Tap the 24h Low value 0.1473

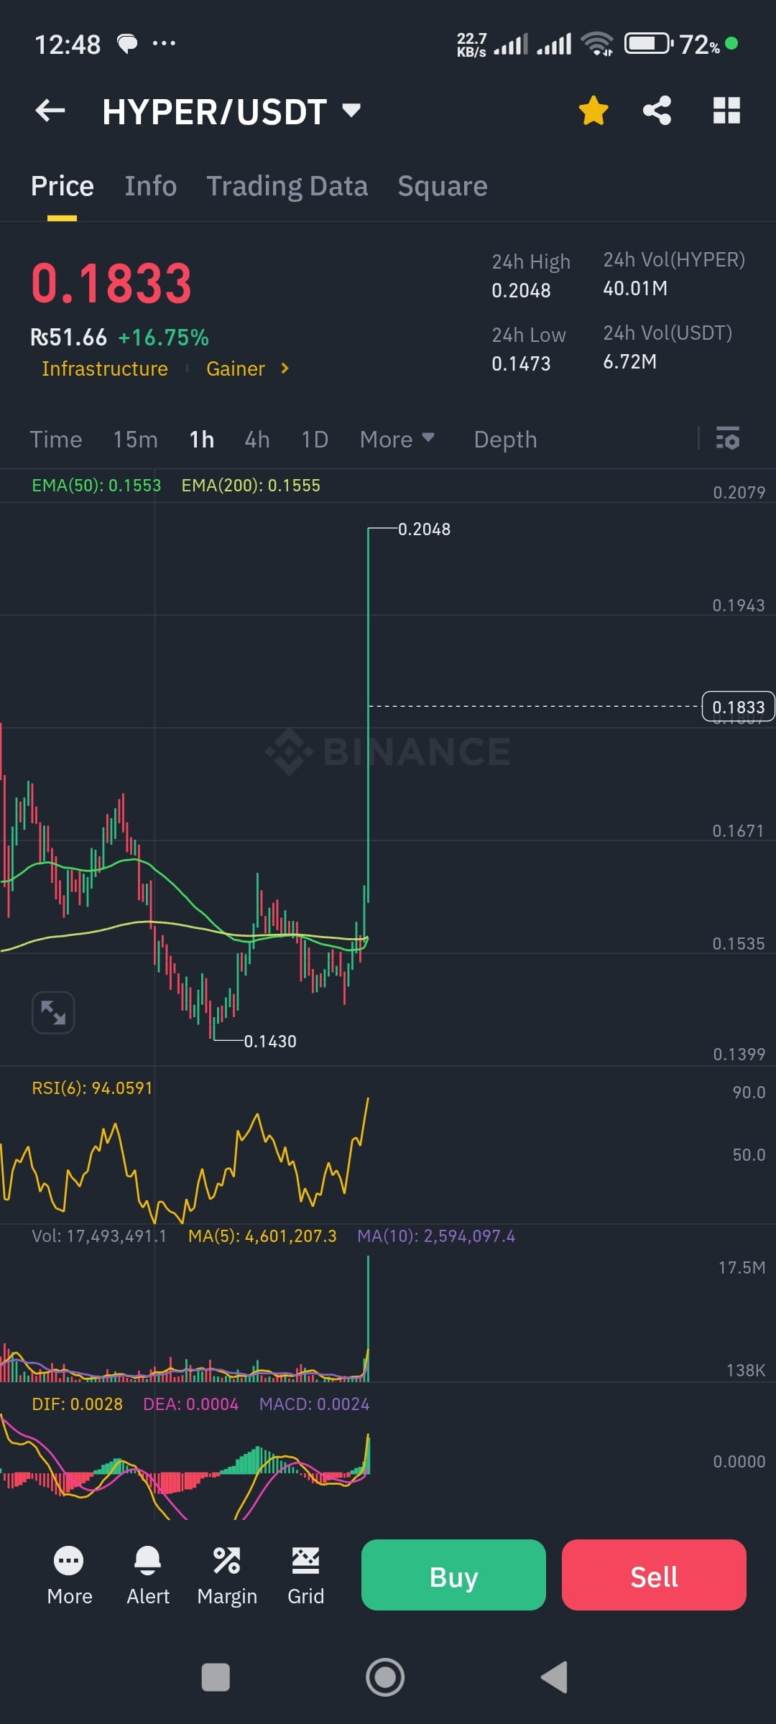click(521, 364)
